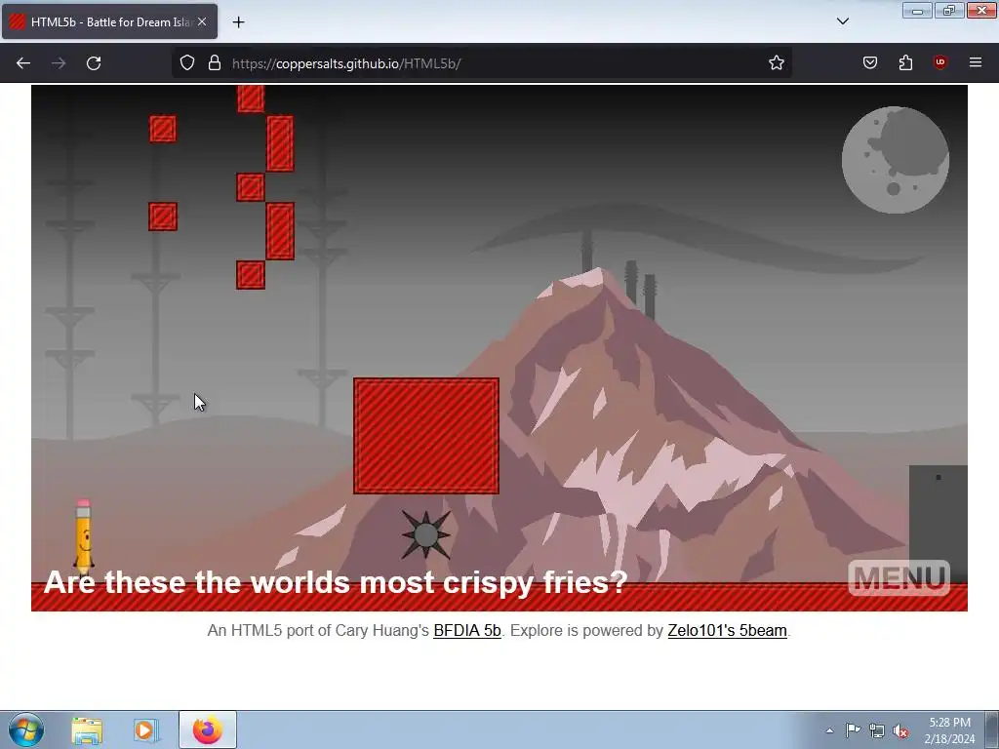Bookmark this page with the star
Viewport: 999px width, 749px height.
(x=776, y=62)
